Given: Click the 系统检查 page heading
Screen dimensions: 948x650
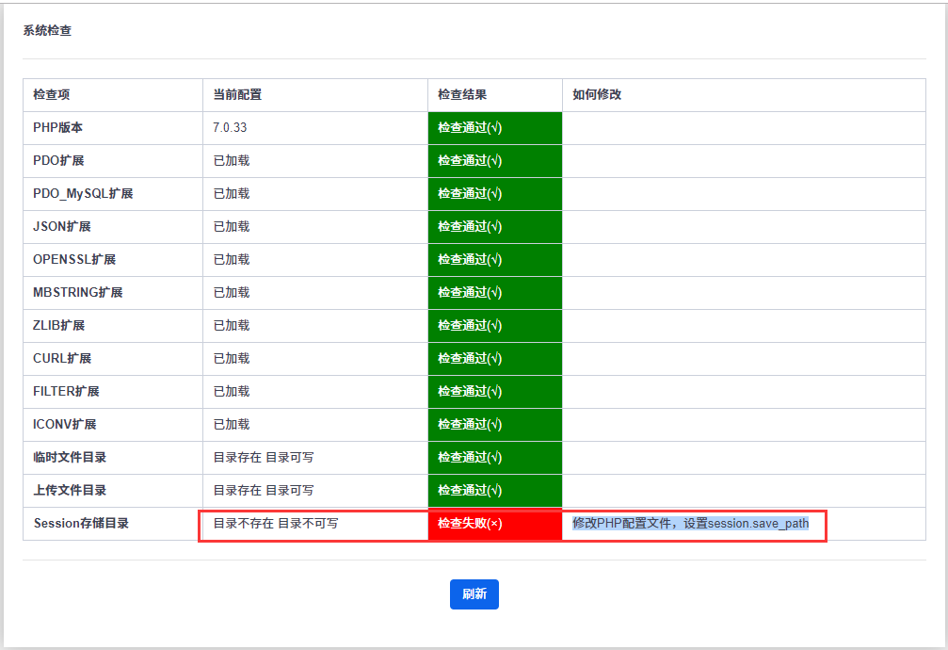Looking at the screenshot, I should click(47, 31).
